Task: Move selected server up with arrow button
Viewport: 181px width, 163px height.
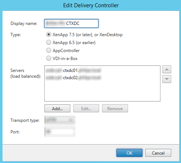Action: [167, 69]
